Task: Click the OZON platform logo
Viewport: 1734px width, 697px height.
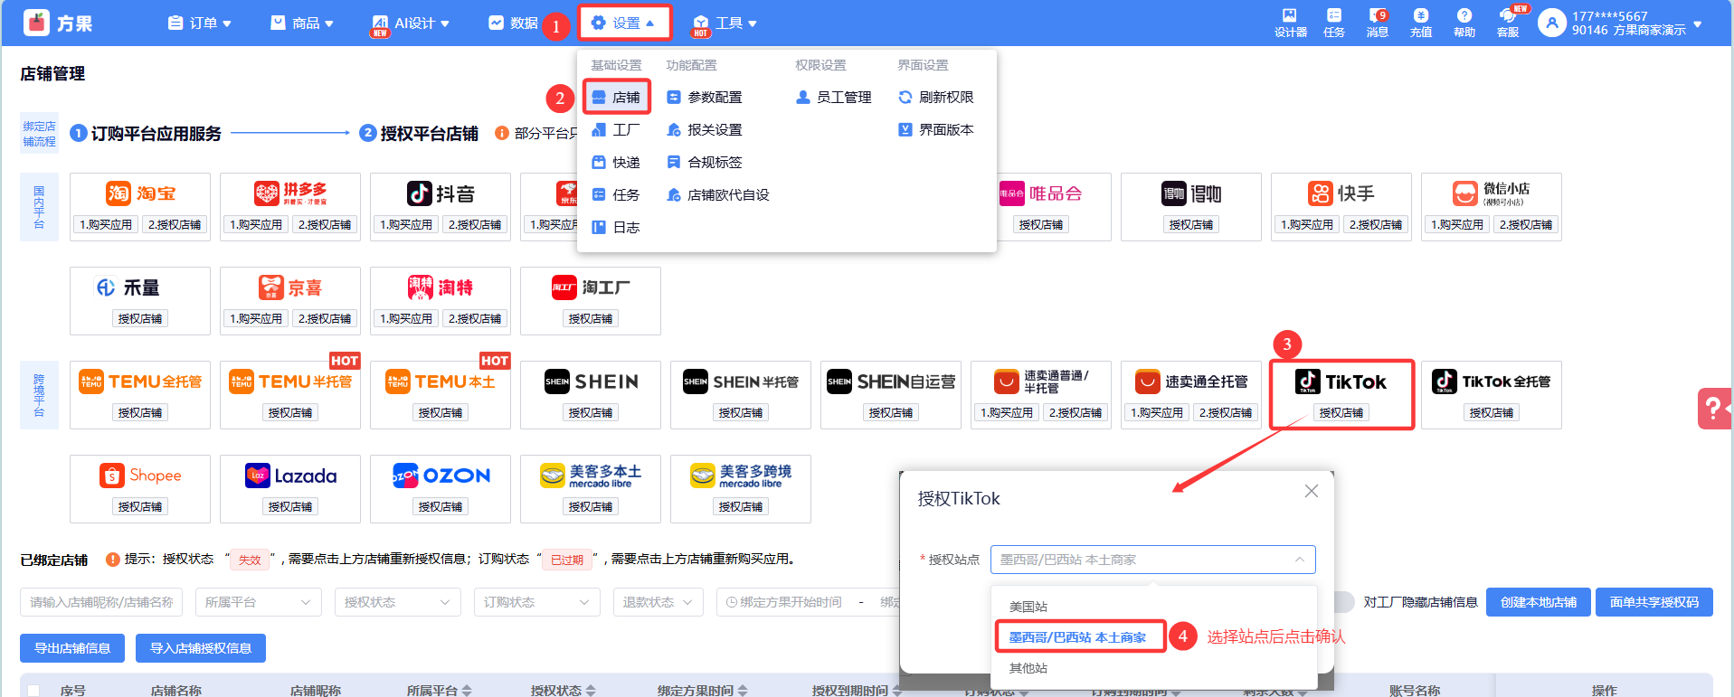Action: click(441, 476)
